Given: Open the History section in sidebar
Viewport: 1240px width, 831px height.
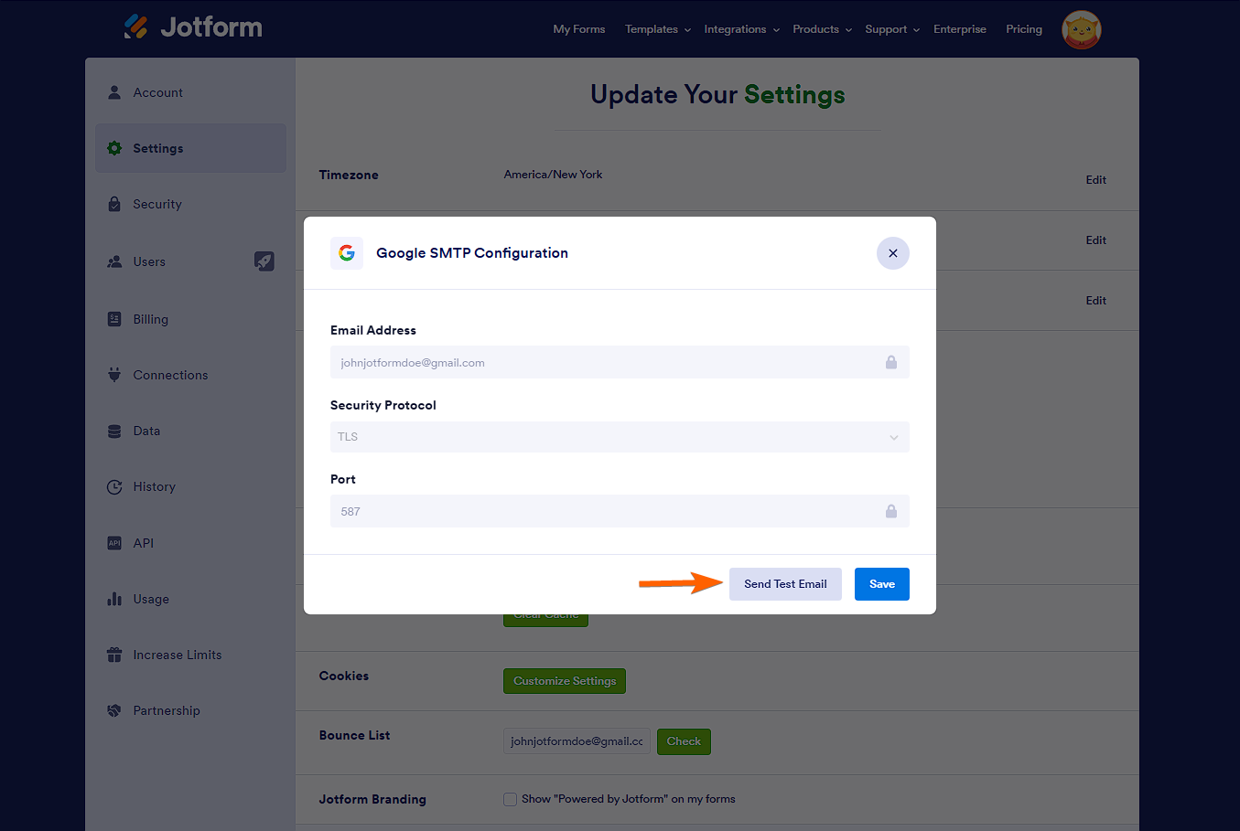Looking at the screenshot, I should (x=154, y=487).
